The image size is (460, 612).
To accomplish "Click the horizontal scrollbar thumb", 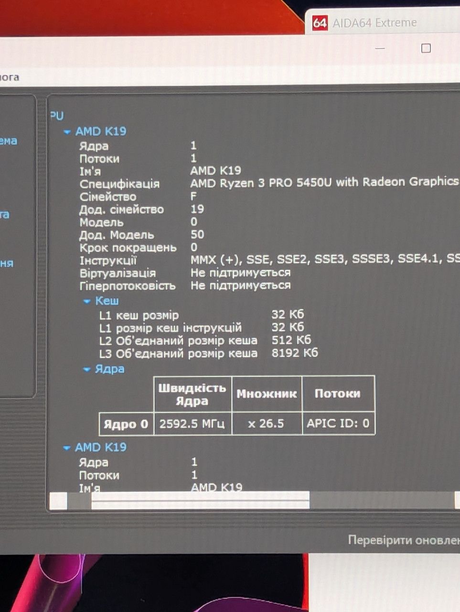I will 200,501.
